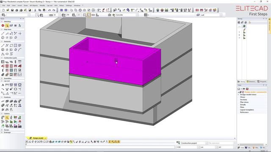Click the command input field at bottom
The height and width of the screenshot is (152, 271).
coord(100,147)
